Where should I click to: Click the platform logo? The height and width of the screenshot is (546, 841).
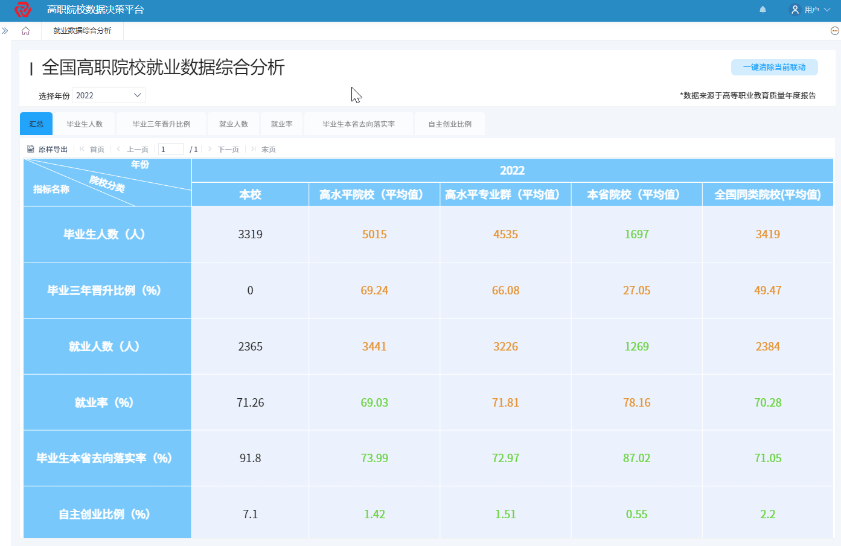click(22, 9)
